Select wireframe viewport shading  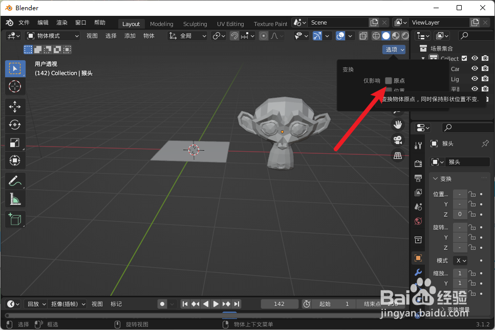click(376, 36)
